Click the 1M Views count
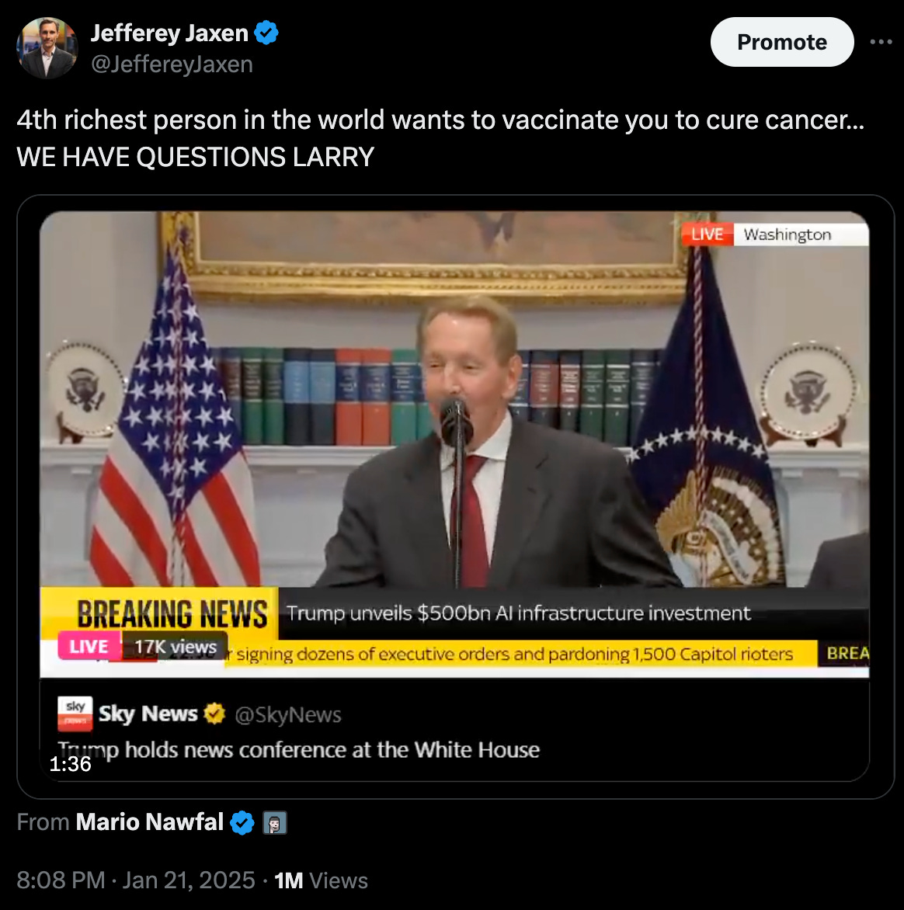 tap(321, 880)
